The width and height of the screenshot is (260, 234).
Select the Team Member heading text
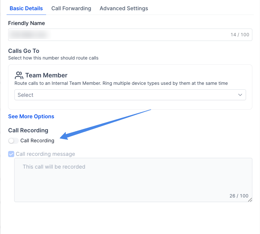pos(46,75)
